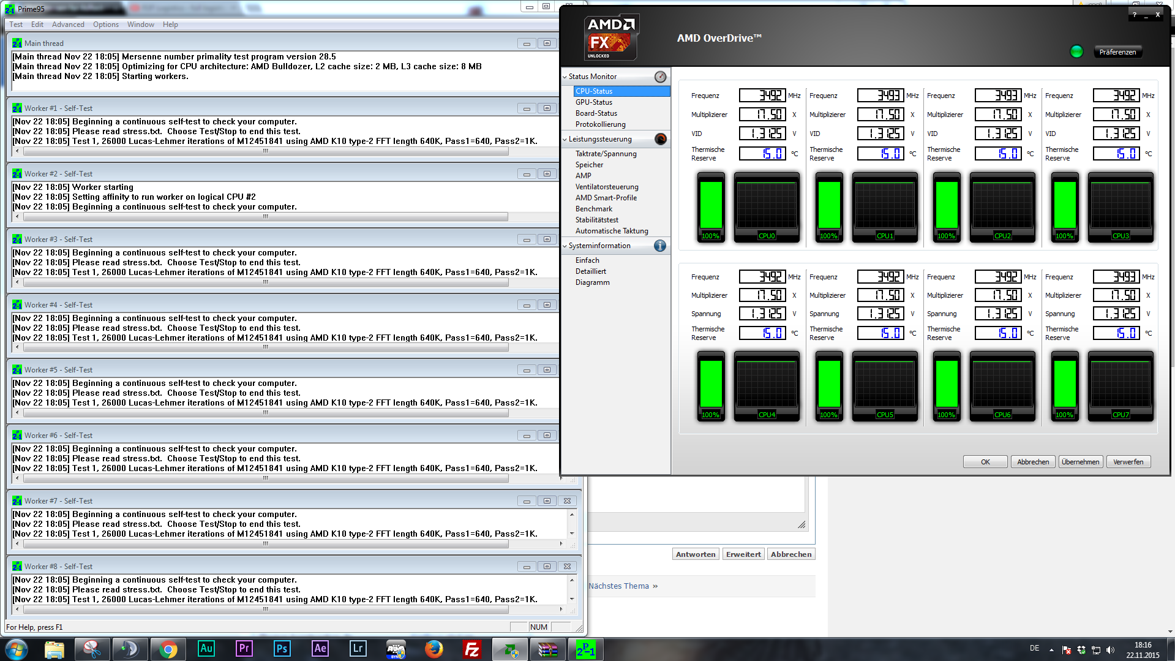The height and width of the screenshot is (661, 1175).
Task: Open the Diagramm view
Action: click(592, 282)
